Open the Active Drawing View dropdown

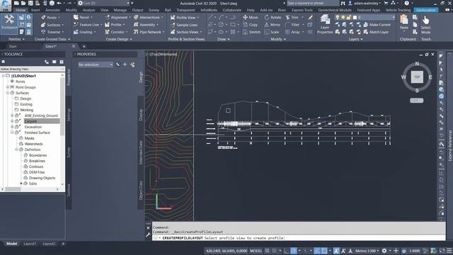(x=33, y=69)
